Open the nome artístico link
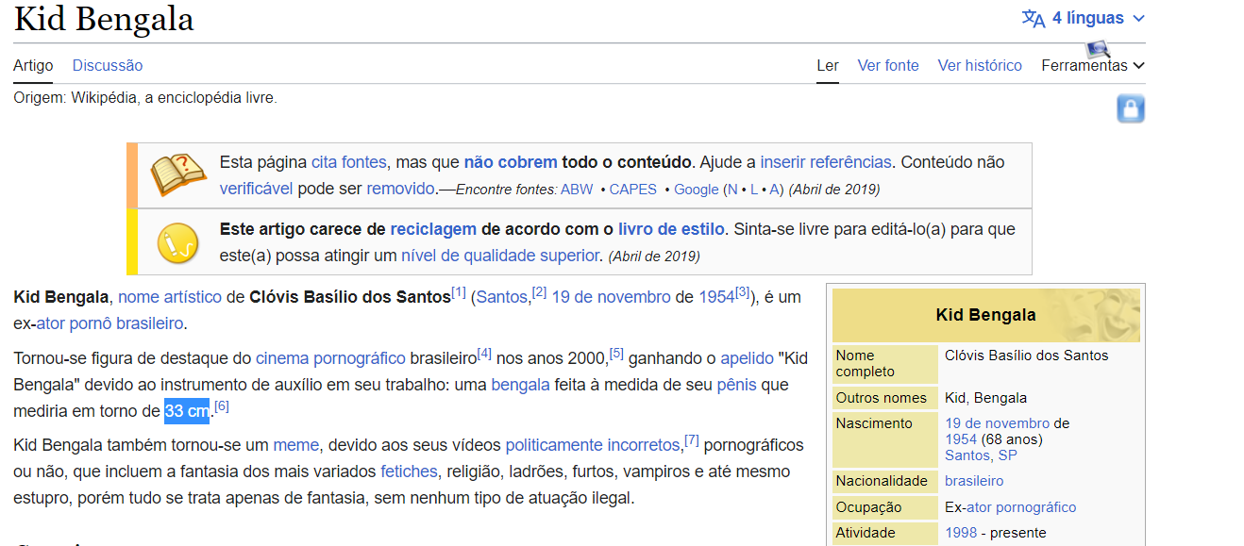 (170, 297)
